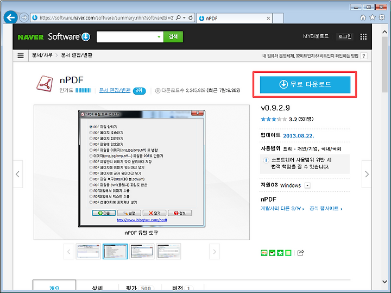The width and height of the screenshot is (391, 293).
Task: Click the light green square share icon
Action: pos(288,253)
